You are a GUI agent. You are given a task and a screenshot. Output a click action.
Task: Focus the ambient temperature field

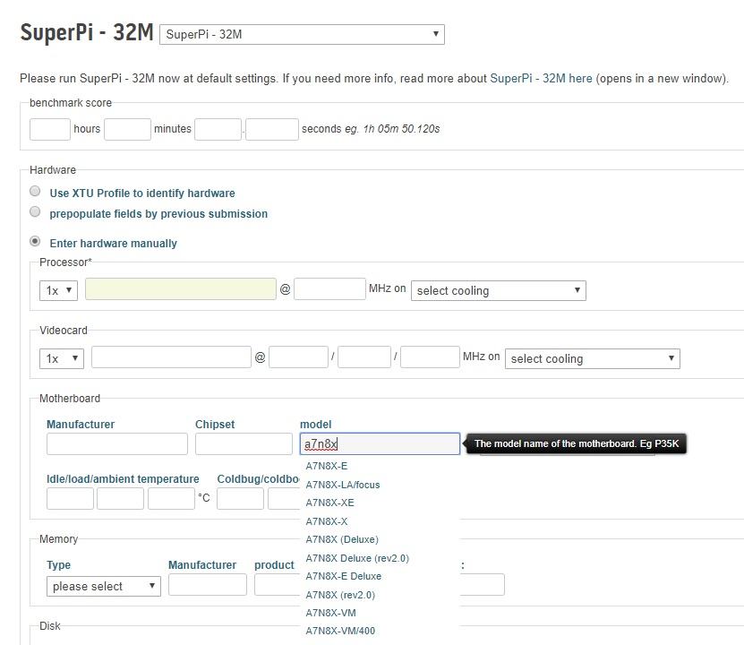[171, 499]
